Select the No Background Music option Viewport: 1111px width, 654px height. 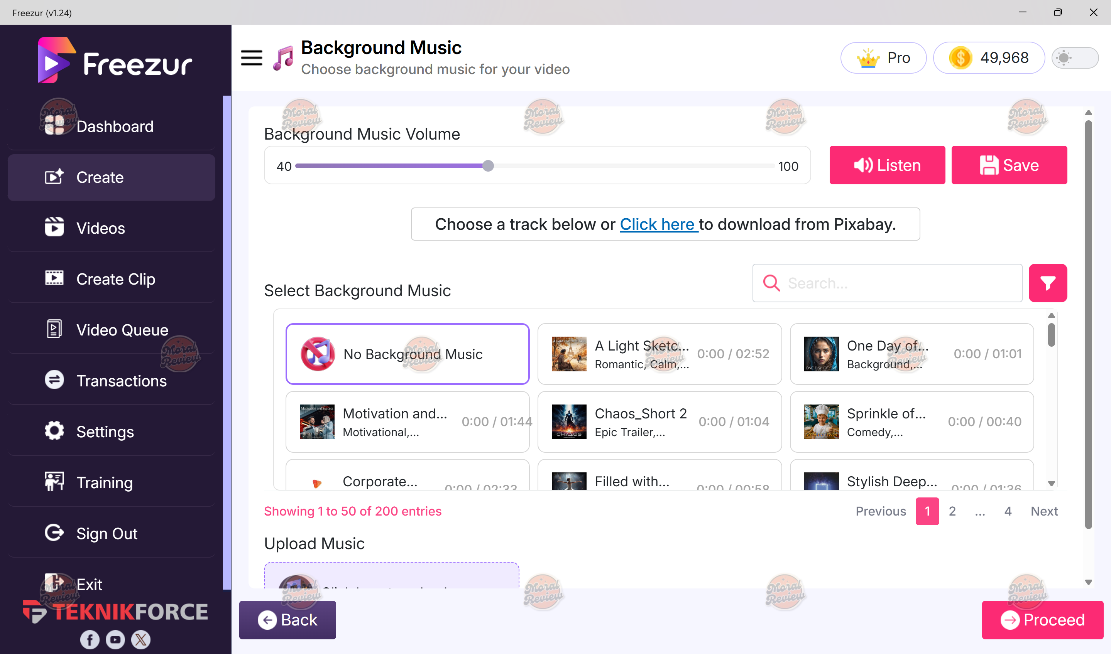pyautogui.click(x=407, y=354)
